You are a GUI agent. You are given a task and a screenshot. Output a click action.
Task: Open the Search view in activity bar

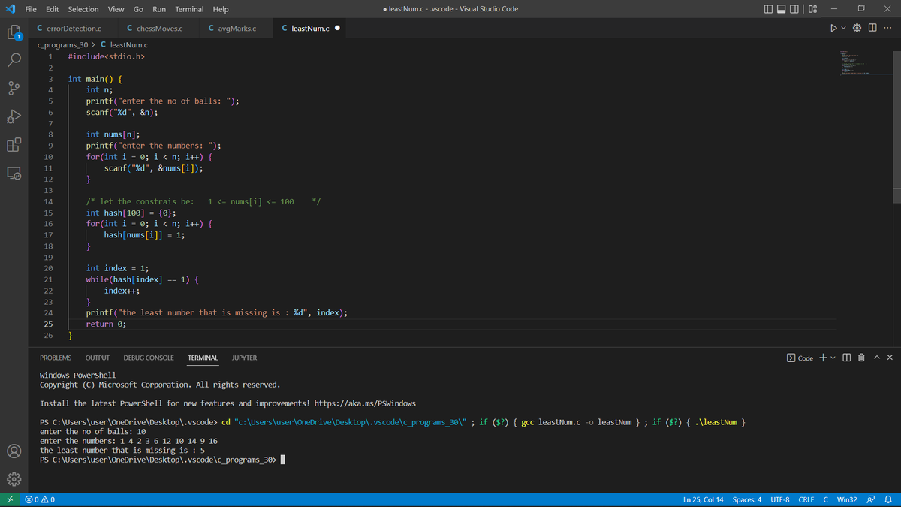click(14, 59)
